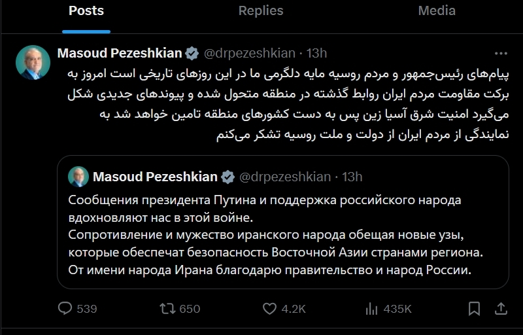Open the quoted Russian-language post

point(282,234)
